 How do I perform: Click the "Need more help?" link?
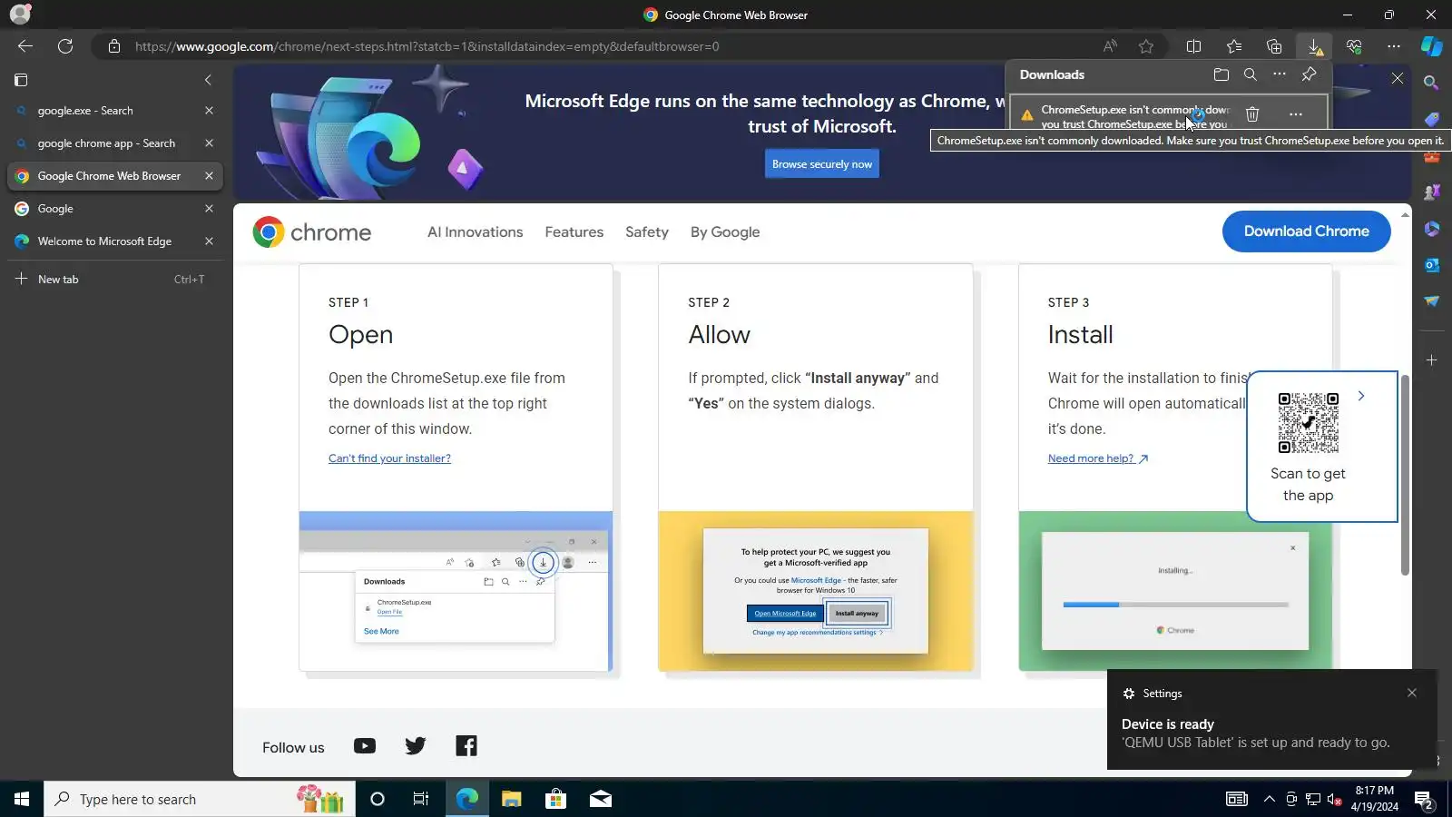click(1098, 458)
